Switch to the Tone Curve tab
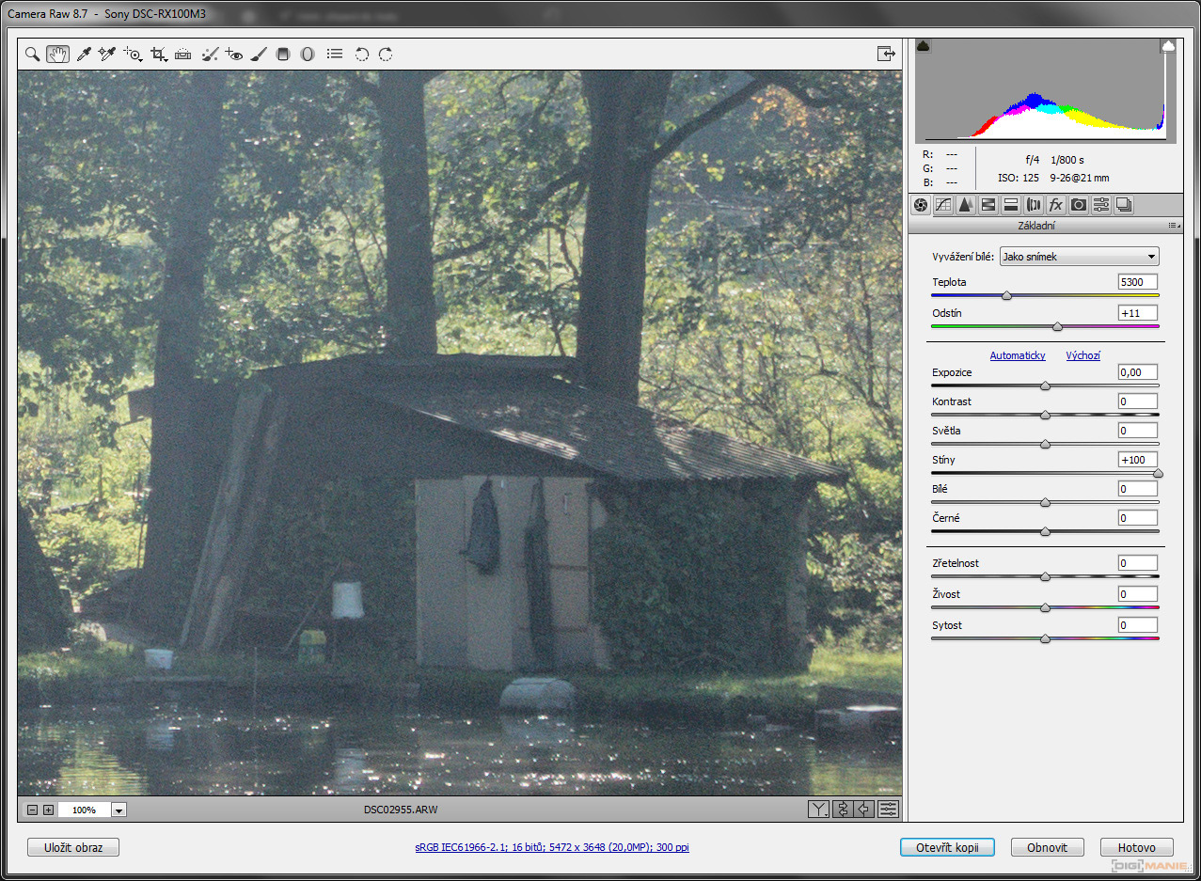The image size is (1201, 881). point(942,205)
